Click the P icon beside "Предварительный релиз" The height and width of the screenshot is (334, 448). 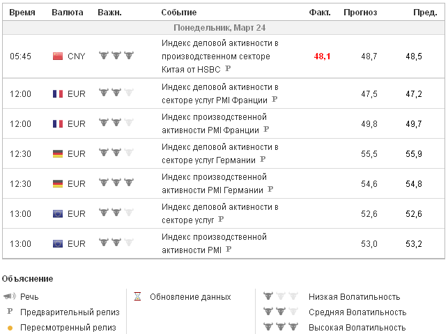(10, 312)
